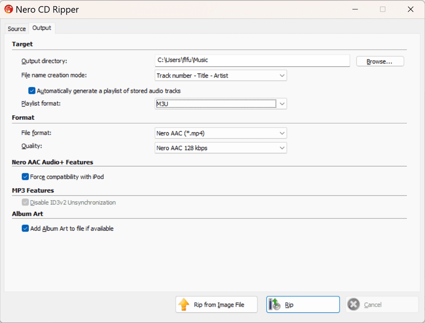This screenshot has width=425, height=323.
Task: Click the gray X icon on the Cancel button
Action: pos(353,304)
